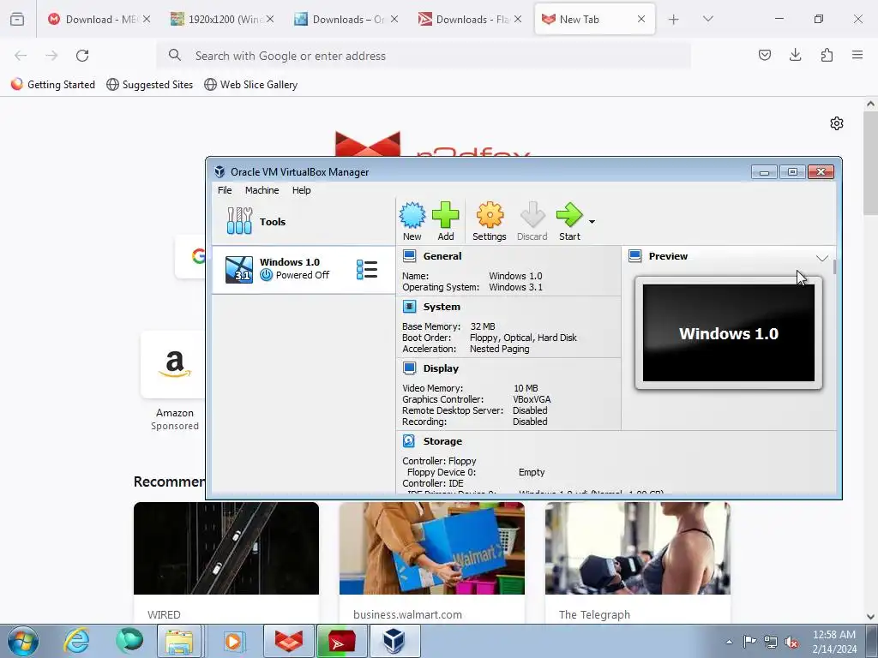Reload page in browser
Viewport: 878px width, 658px height.
point(82,56)
